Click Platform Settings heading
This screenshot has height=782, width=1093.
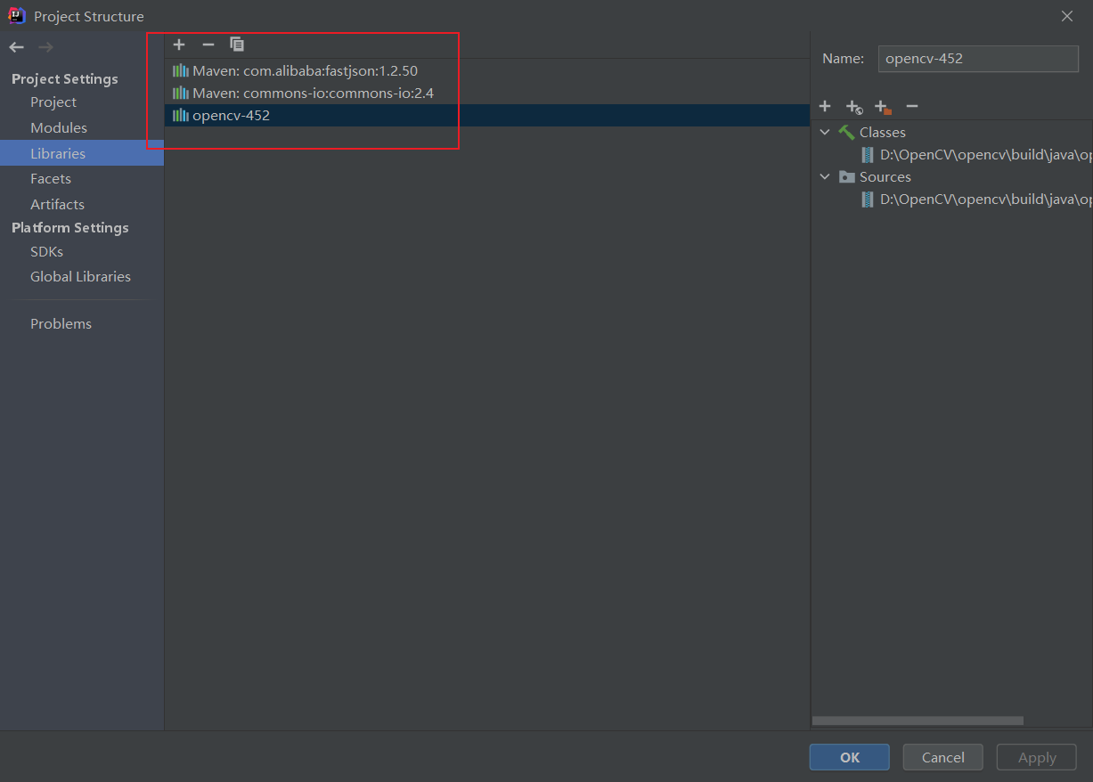[69, 227]
